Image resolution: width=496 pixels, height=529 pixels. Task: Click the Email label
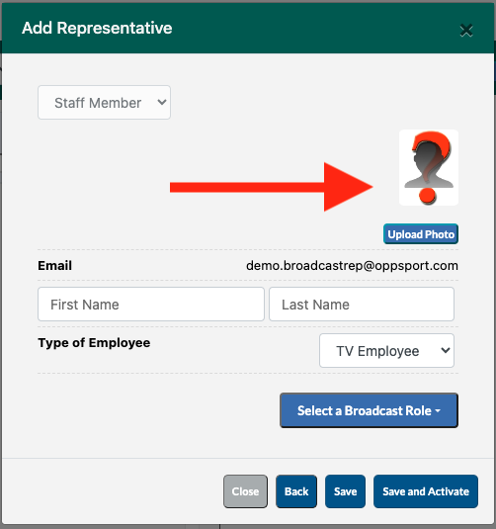pyautogui.click(x=54, y=266)
